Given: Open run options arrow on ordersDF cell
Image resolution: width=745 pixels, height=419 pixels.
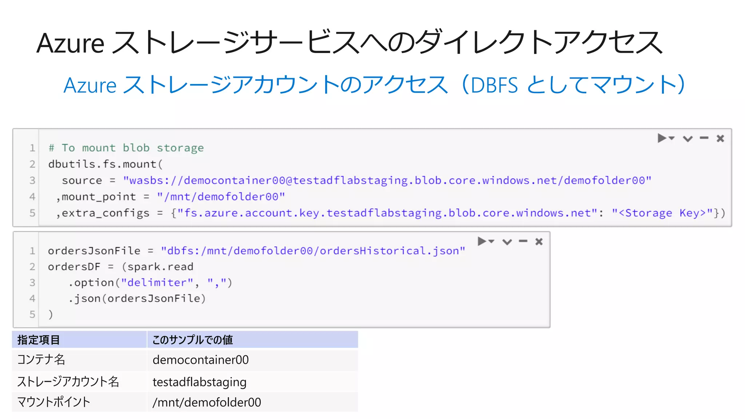Looking at the screenshot, I should (491, 241).
